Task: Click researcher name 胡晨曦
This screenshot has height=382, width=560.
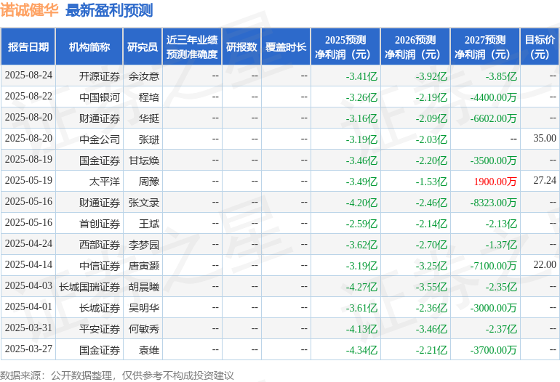Action: pos(144,286)
